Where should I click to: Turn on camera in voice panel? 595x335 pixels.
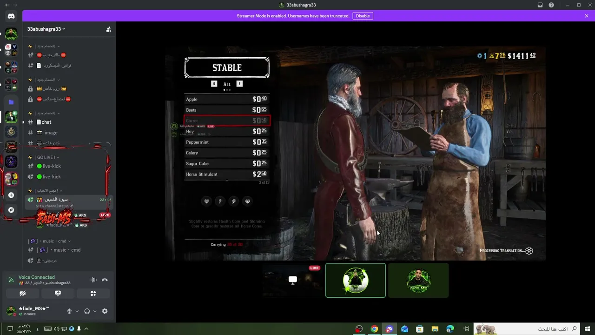22,294
